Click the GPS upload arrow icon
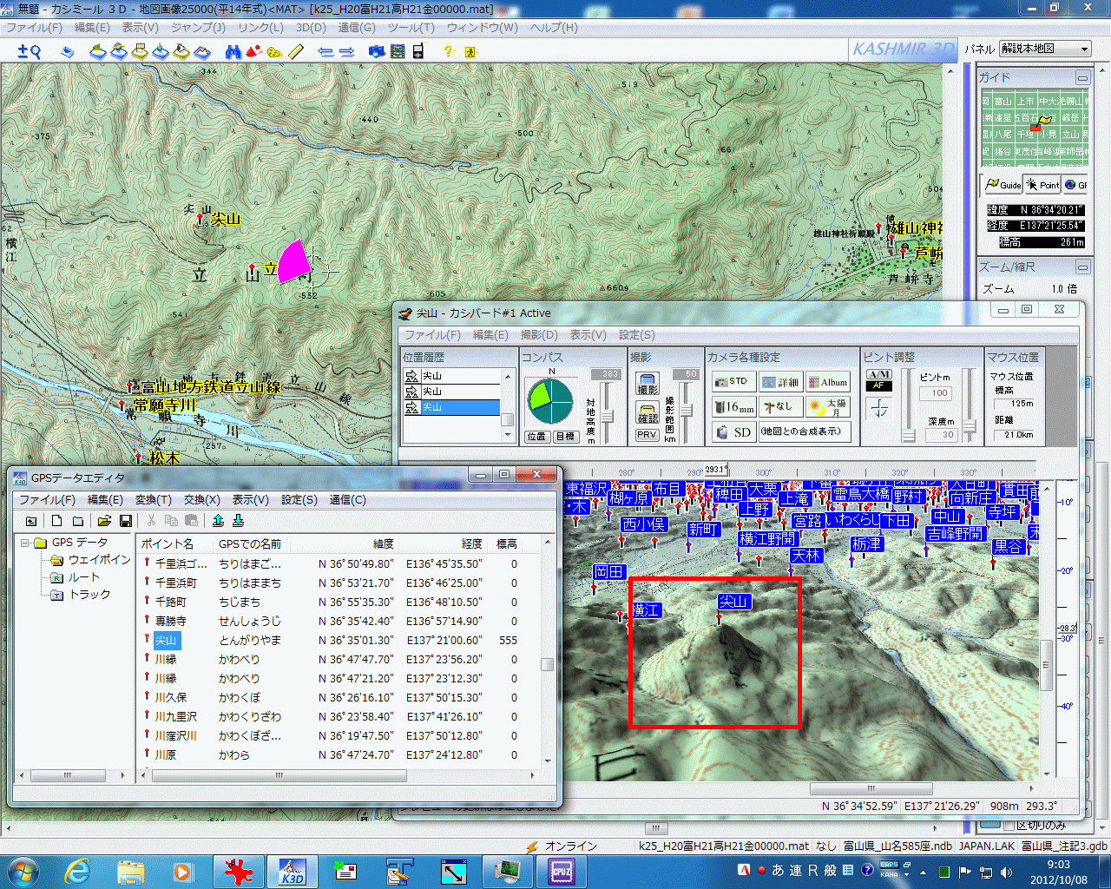The height and width of the screenshot is (889, 1111). coord(219,521)
